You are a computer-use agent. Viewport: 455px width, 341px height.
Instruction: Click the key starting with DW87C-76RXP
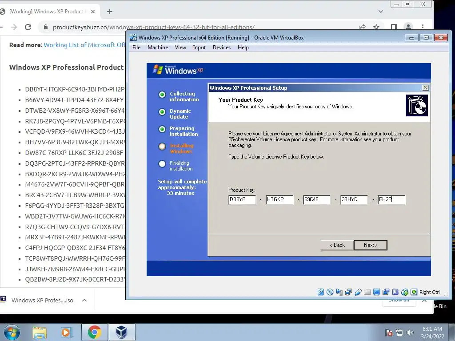tap(74, 153)
